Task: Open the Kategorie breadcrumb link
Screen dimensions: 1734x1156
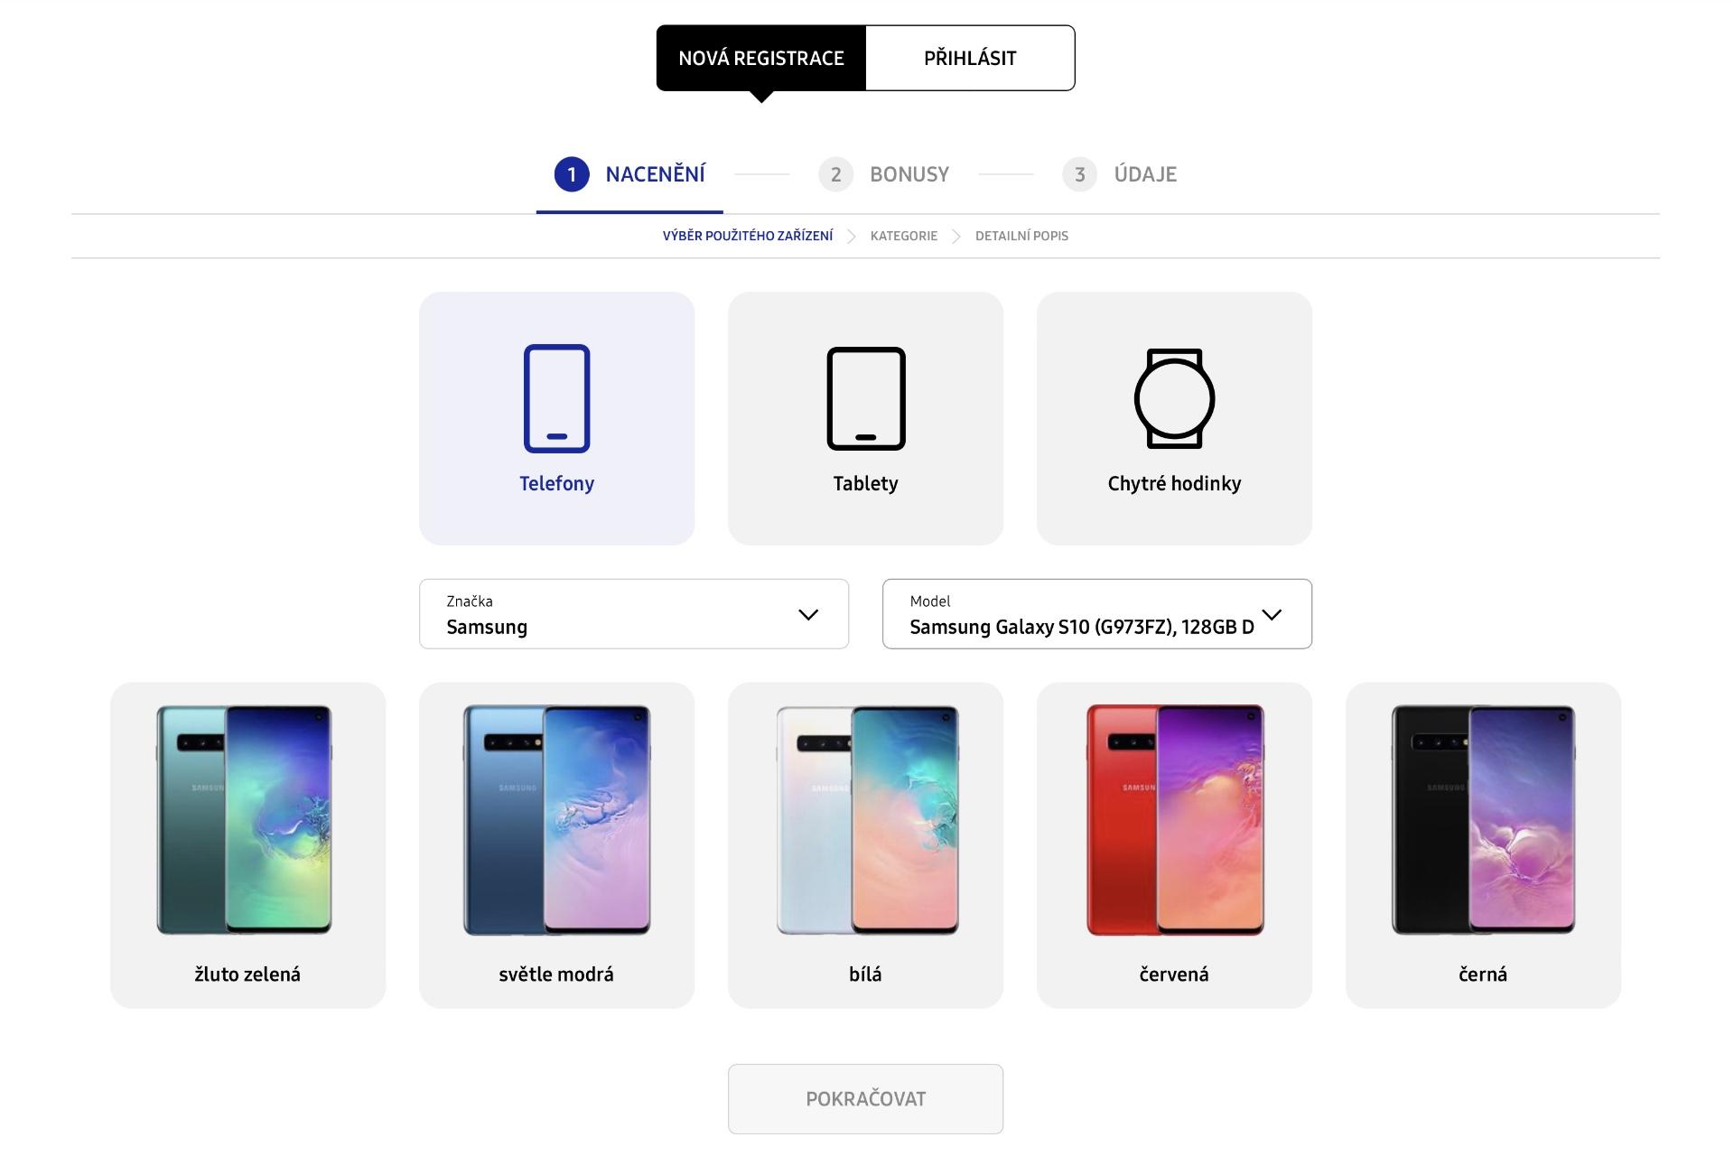Action: point(904,236)
